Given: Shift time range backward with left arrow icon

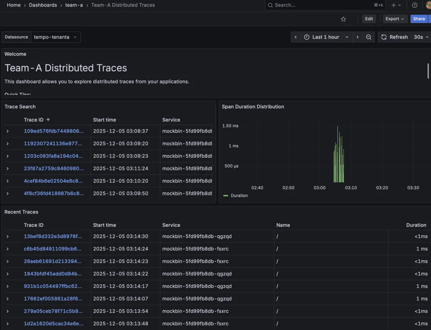Looking at the screenshot, I should (x=296, y=37).
